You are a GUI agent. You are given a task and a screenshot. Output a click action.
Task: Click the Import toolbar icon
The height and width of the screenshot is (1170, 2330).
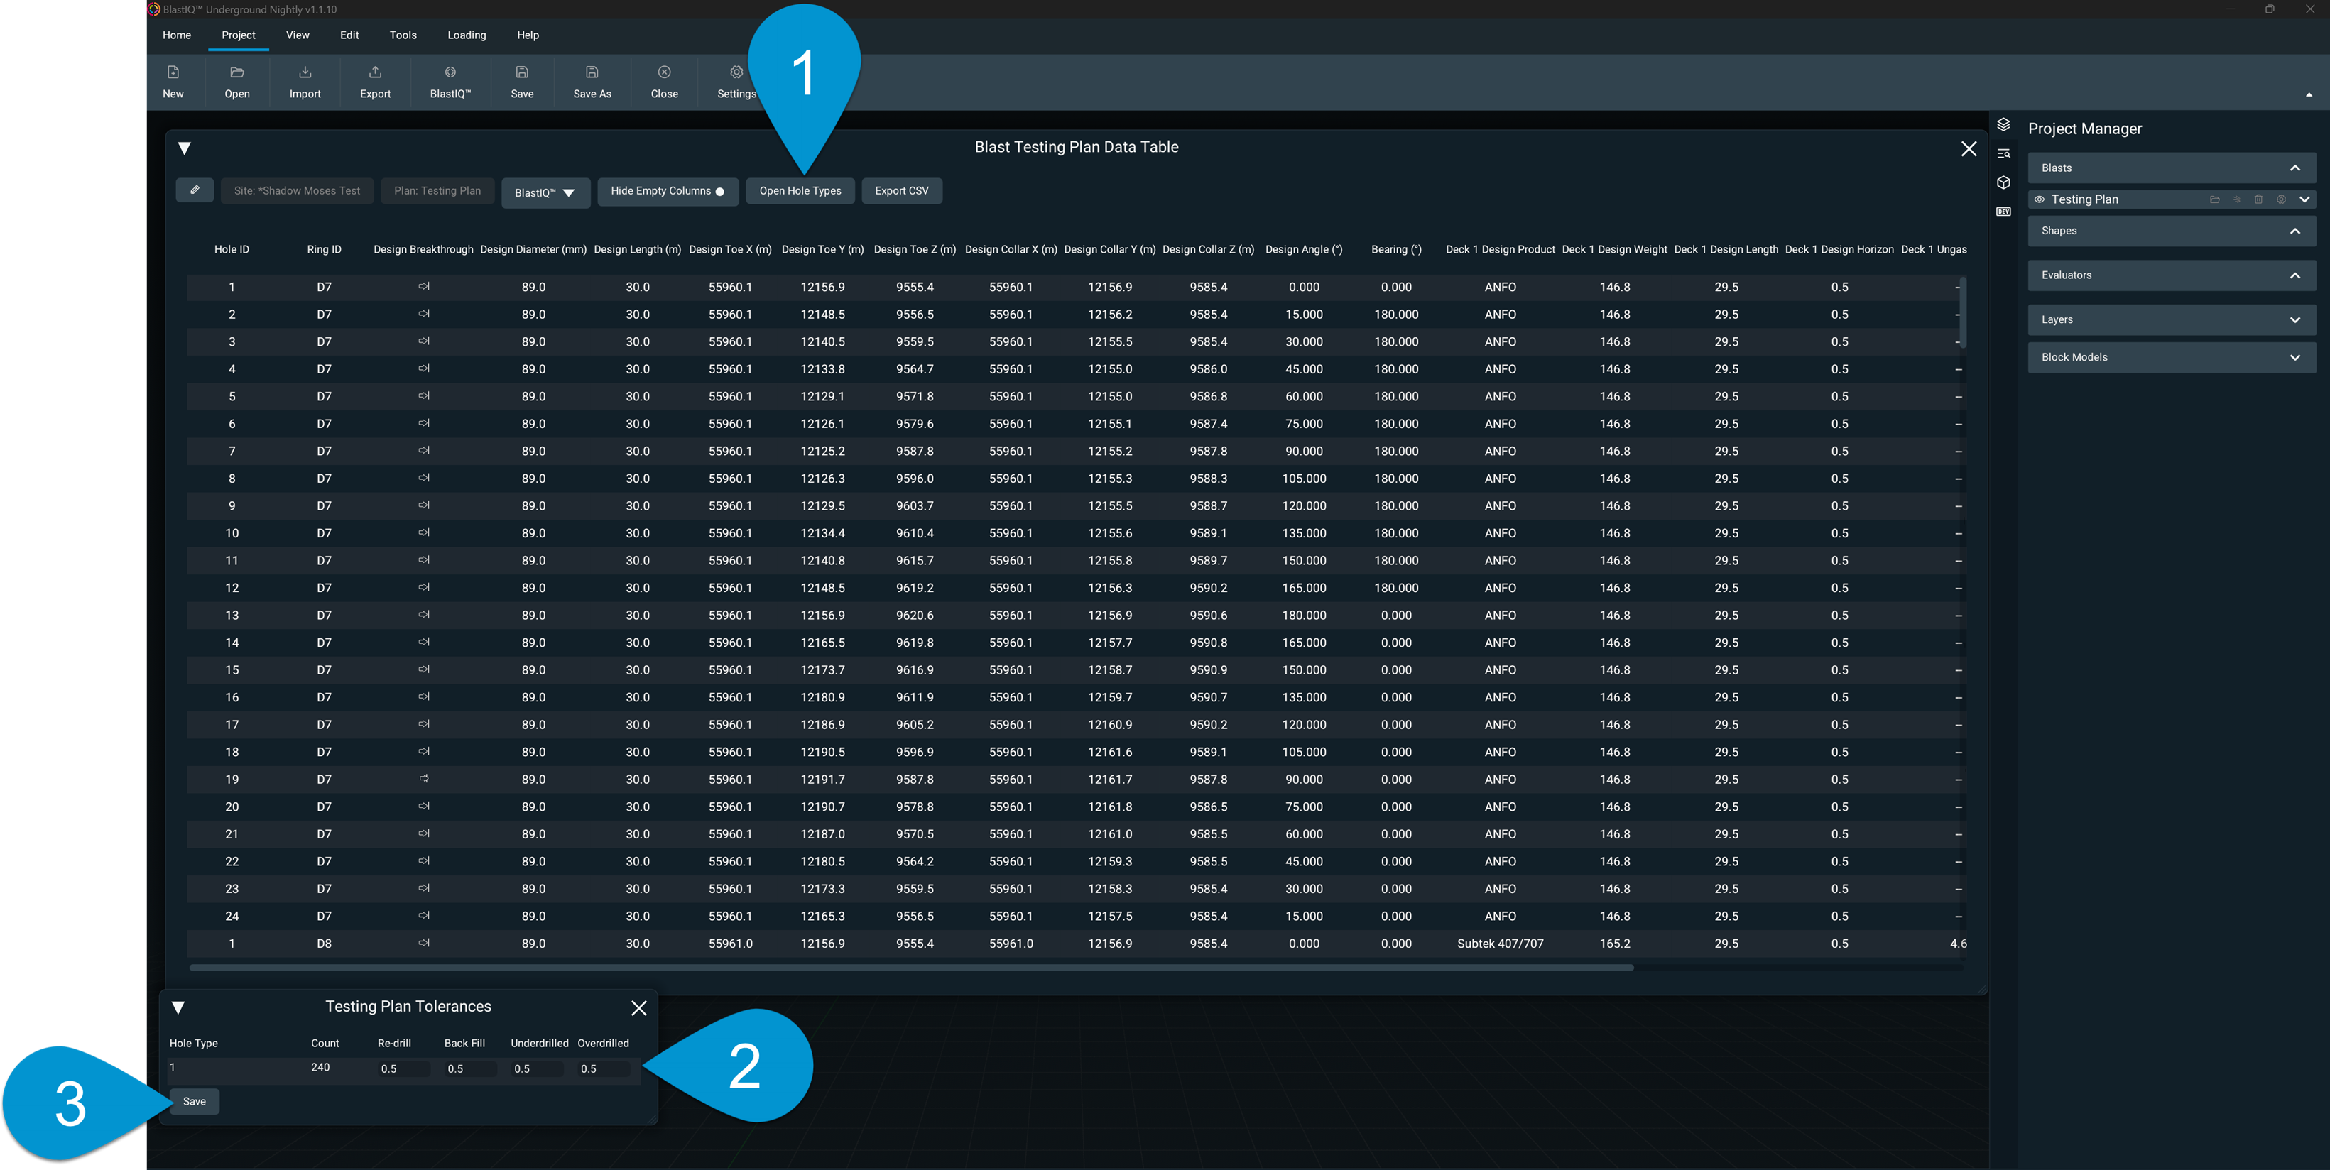click(x=305, y=72)
